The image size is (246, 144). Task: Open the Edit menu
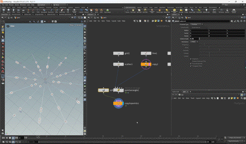pyautogui.click(x=6, y=5)
